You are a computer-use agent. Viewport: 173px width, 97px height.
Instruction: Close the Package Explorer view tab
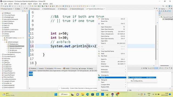click(14, 9)
